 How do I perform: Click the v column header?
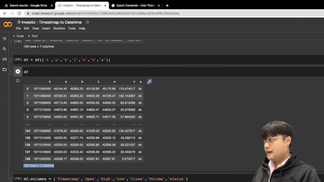tap(134, 82)
